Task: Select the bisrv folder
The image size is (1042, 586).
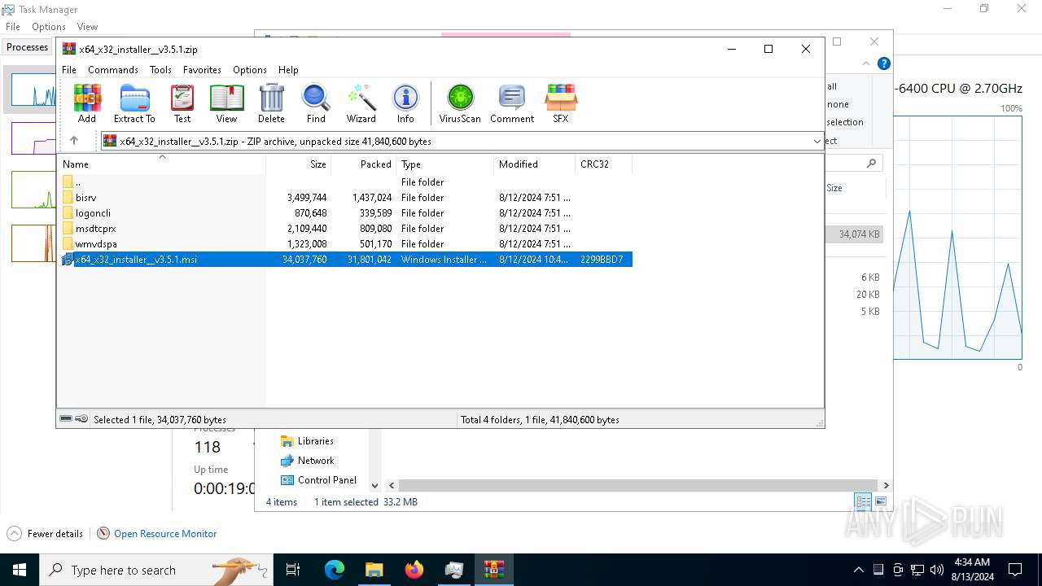Action: point(346,198)
